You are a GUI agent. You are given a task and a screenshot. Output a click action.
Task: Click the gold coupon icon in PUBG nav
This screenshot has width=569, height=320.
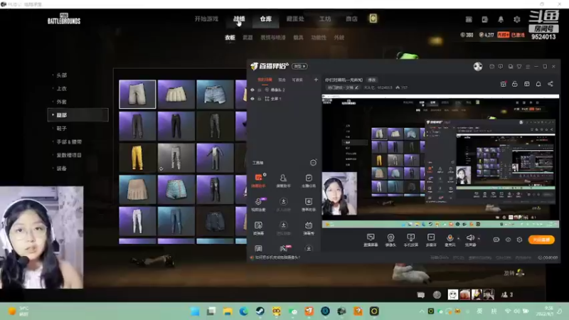pos(373,18)
